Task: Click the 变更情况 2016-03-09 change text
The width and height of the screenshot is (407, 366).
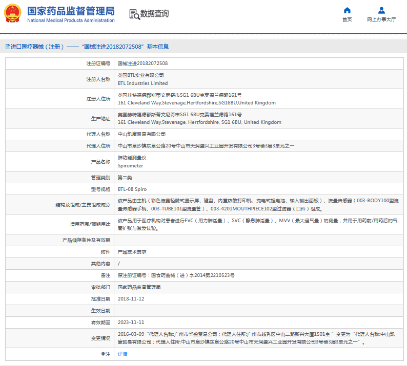Action: (x=256, y=338)
